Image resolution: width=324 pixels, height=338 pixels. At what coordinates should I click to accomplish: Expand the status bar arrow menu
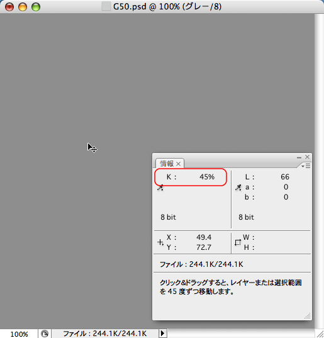pos(163,334)
